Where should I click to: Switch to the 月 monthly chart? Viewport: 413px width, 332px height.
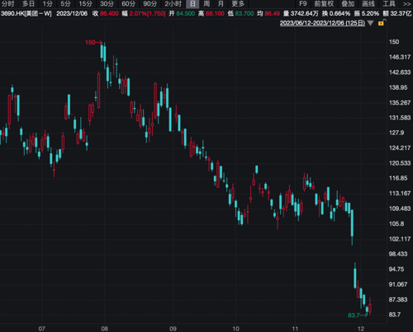pos(221,4)
